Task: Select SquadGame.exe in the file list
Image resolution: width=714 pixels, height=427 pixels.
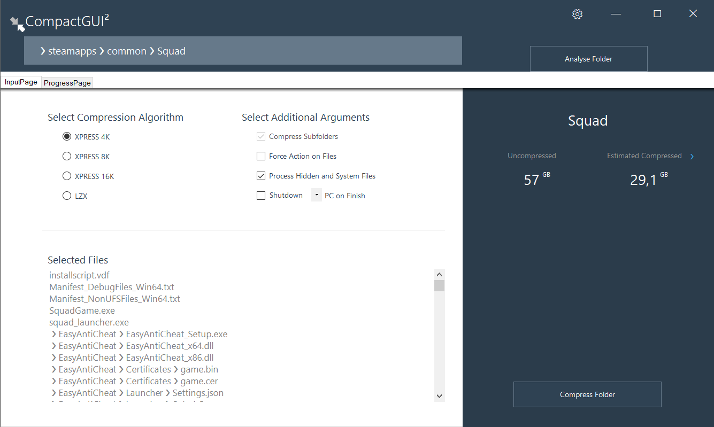Action: coord(82,310)
